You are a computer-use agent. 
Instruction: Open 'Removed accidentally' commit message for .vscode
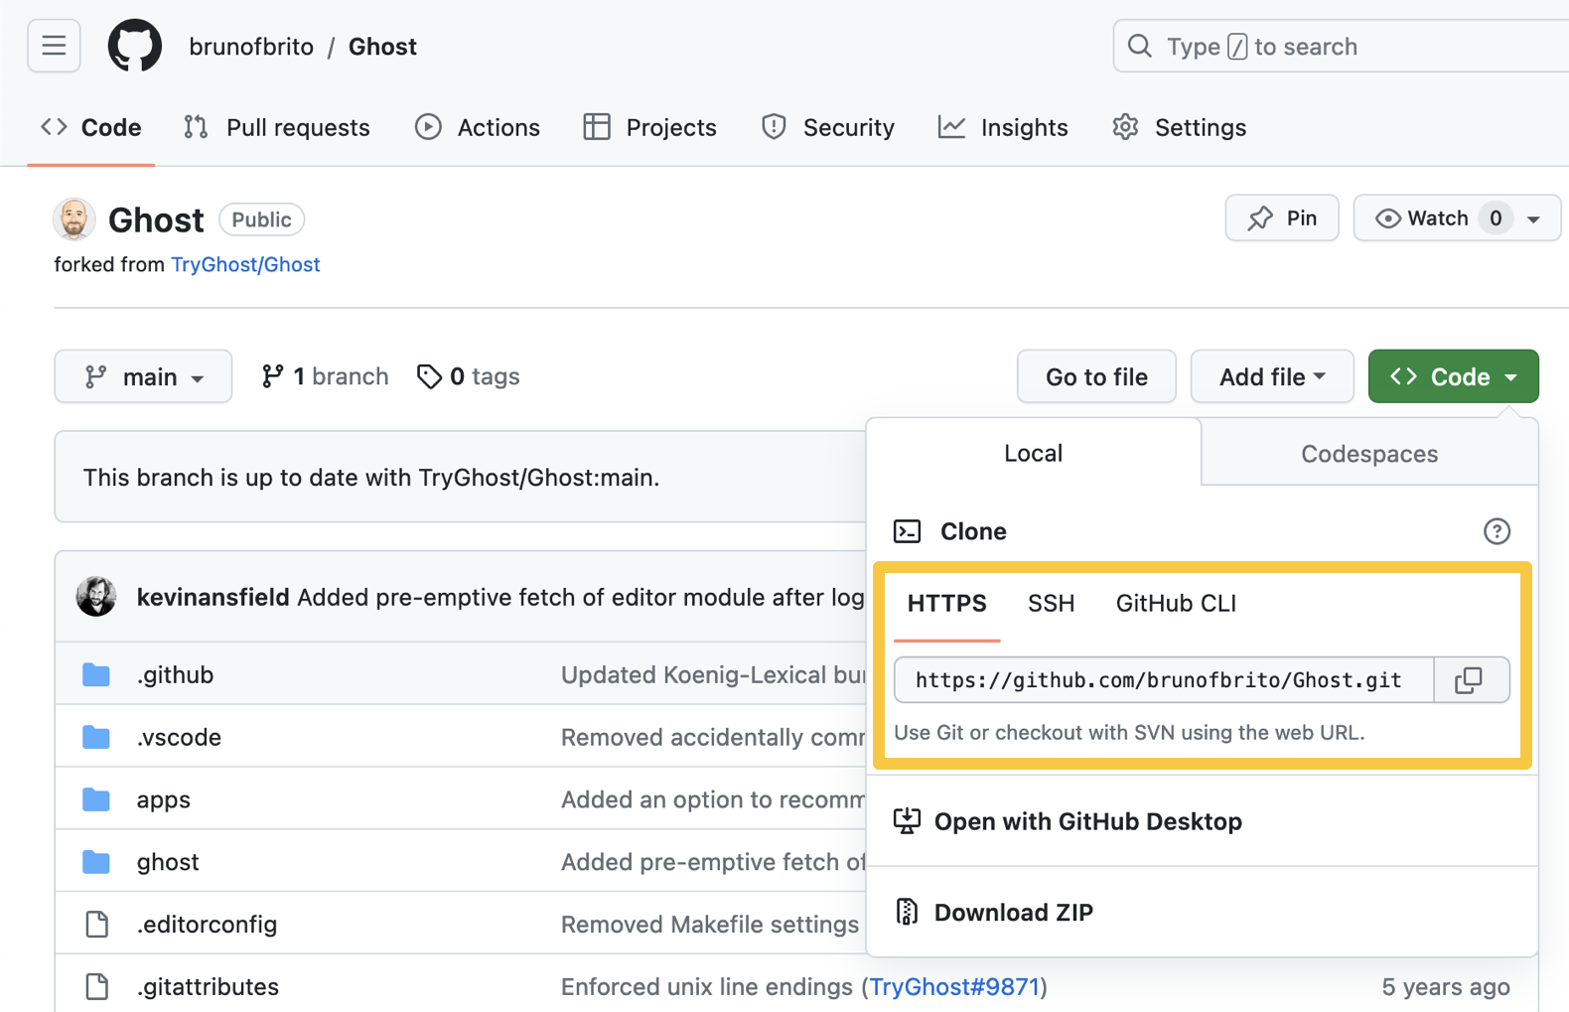713,737
